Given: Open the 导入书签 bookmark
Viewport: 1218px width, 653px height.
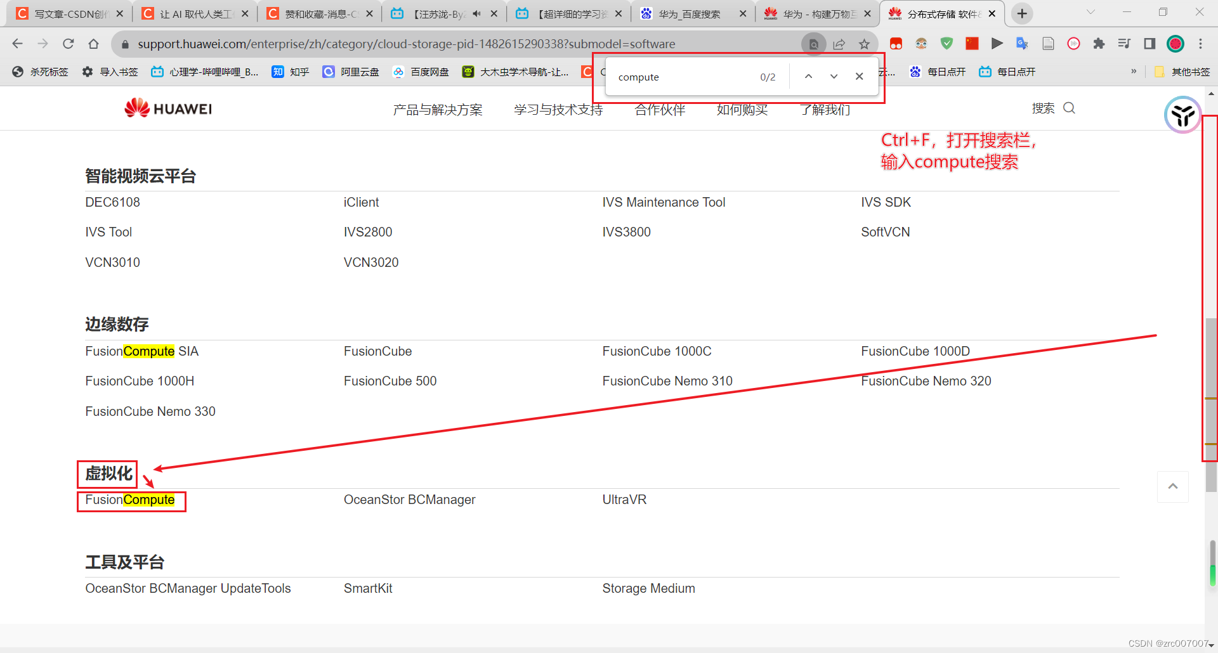Looking at the screenshot, I should (x=110, y=72).
